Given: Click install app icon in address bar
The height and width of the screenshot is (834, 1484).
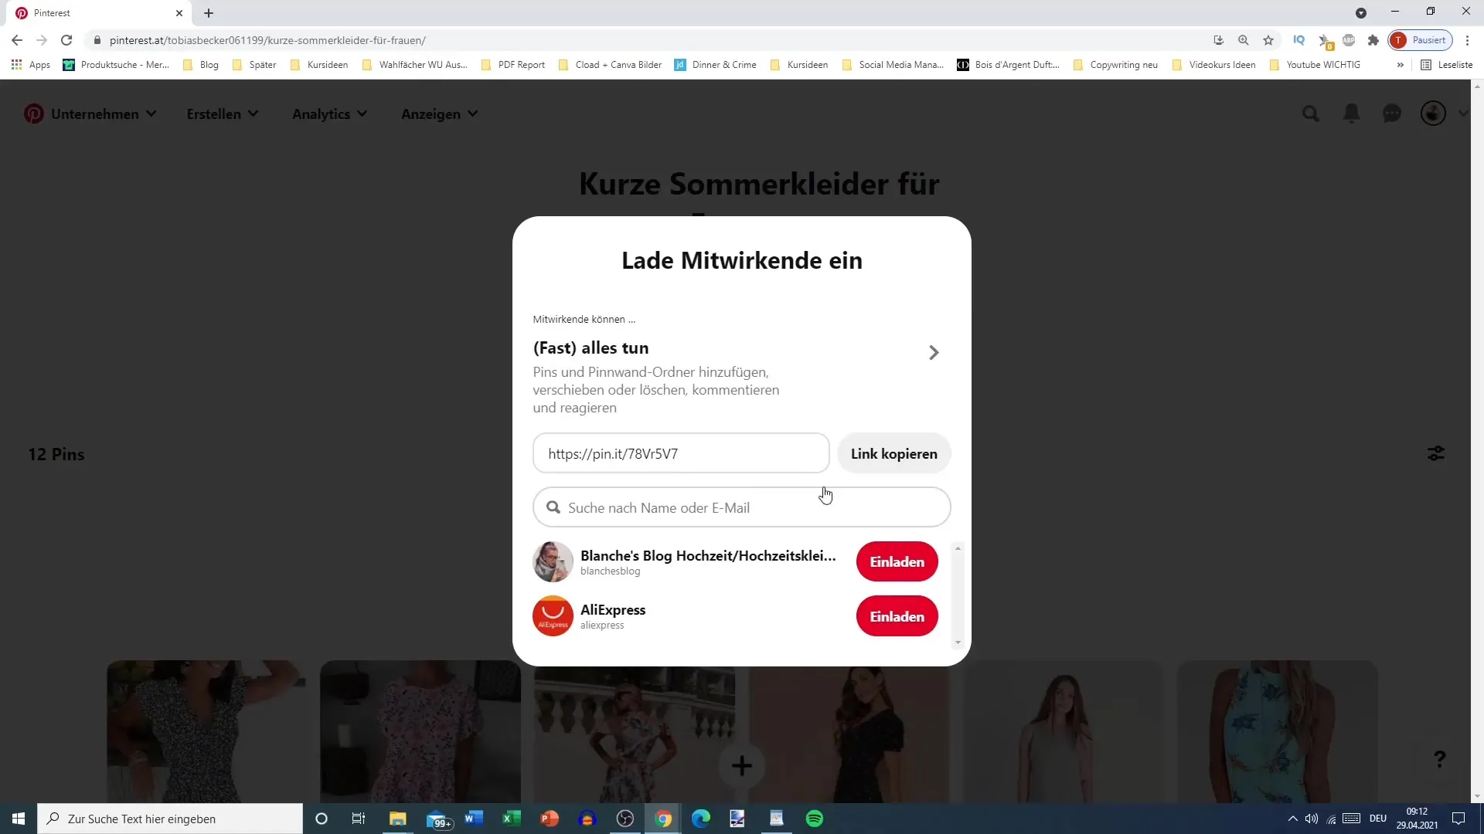Looking at the screenshot, I should 1219,40.
